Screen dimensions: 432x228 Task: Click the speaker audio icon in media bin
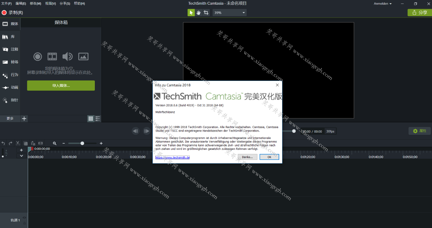click(67, 56)
